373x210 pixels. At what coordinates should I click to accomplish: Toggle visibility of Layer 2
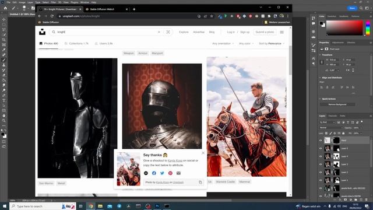(x=321, y=173)
